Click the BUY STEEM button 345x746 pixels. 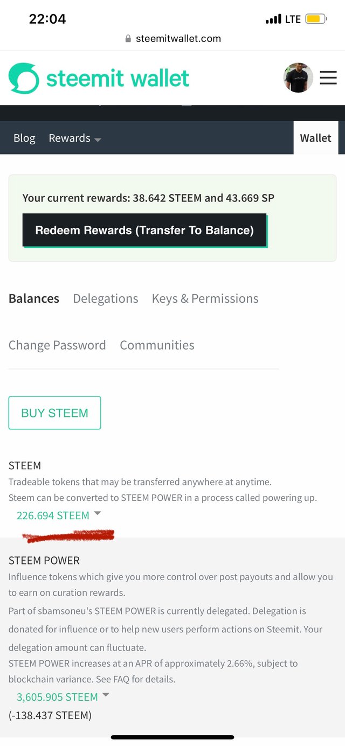point(54,413)
